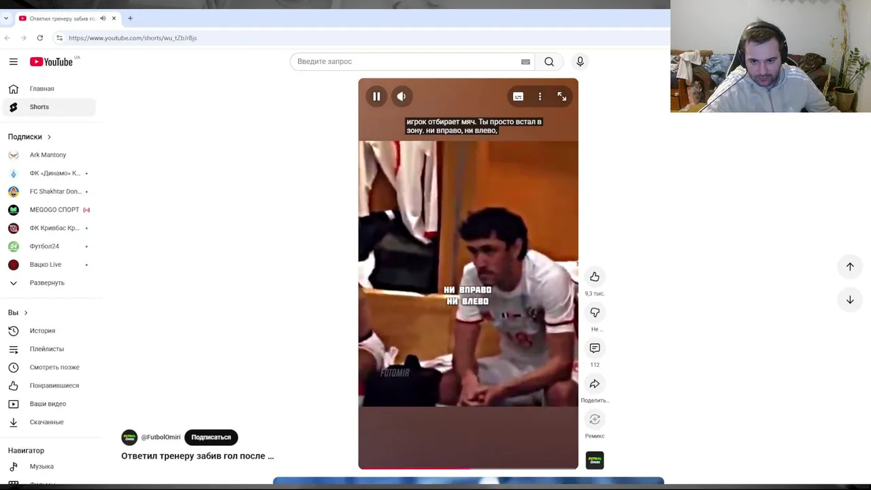The width and height of the screenshot is (871, 490).
Task: Subscribe to the @FutbolOmiri channel
Action: tap(211, 437)
